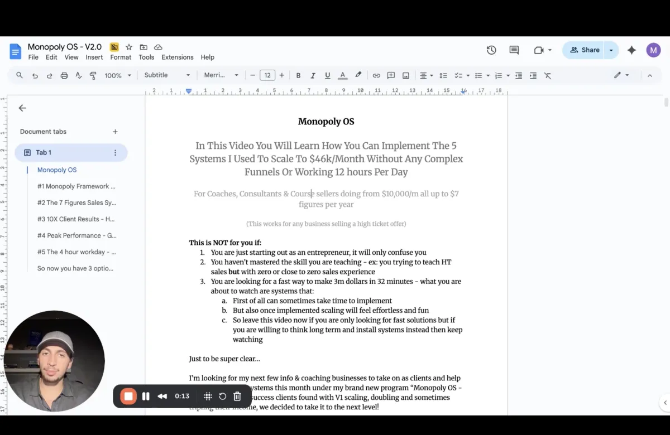Open the File menu
This screenshot has height=435, width=670.
tap(33, 57)
